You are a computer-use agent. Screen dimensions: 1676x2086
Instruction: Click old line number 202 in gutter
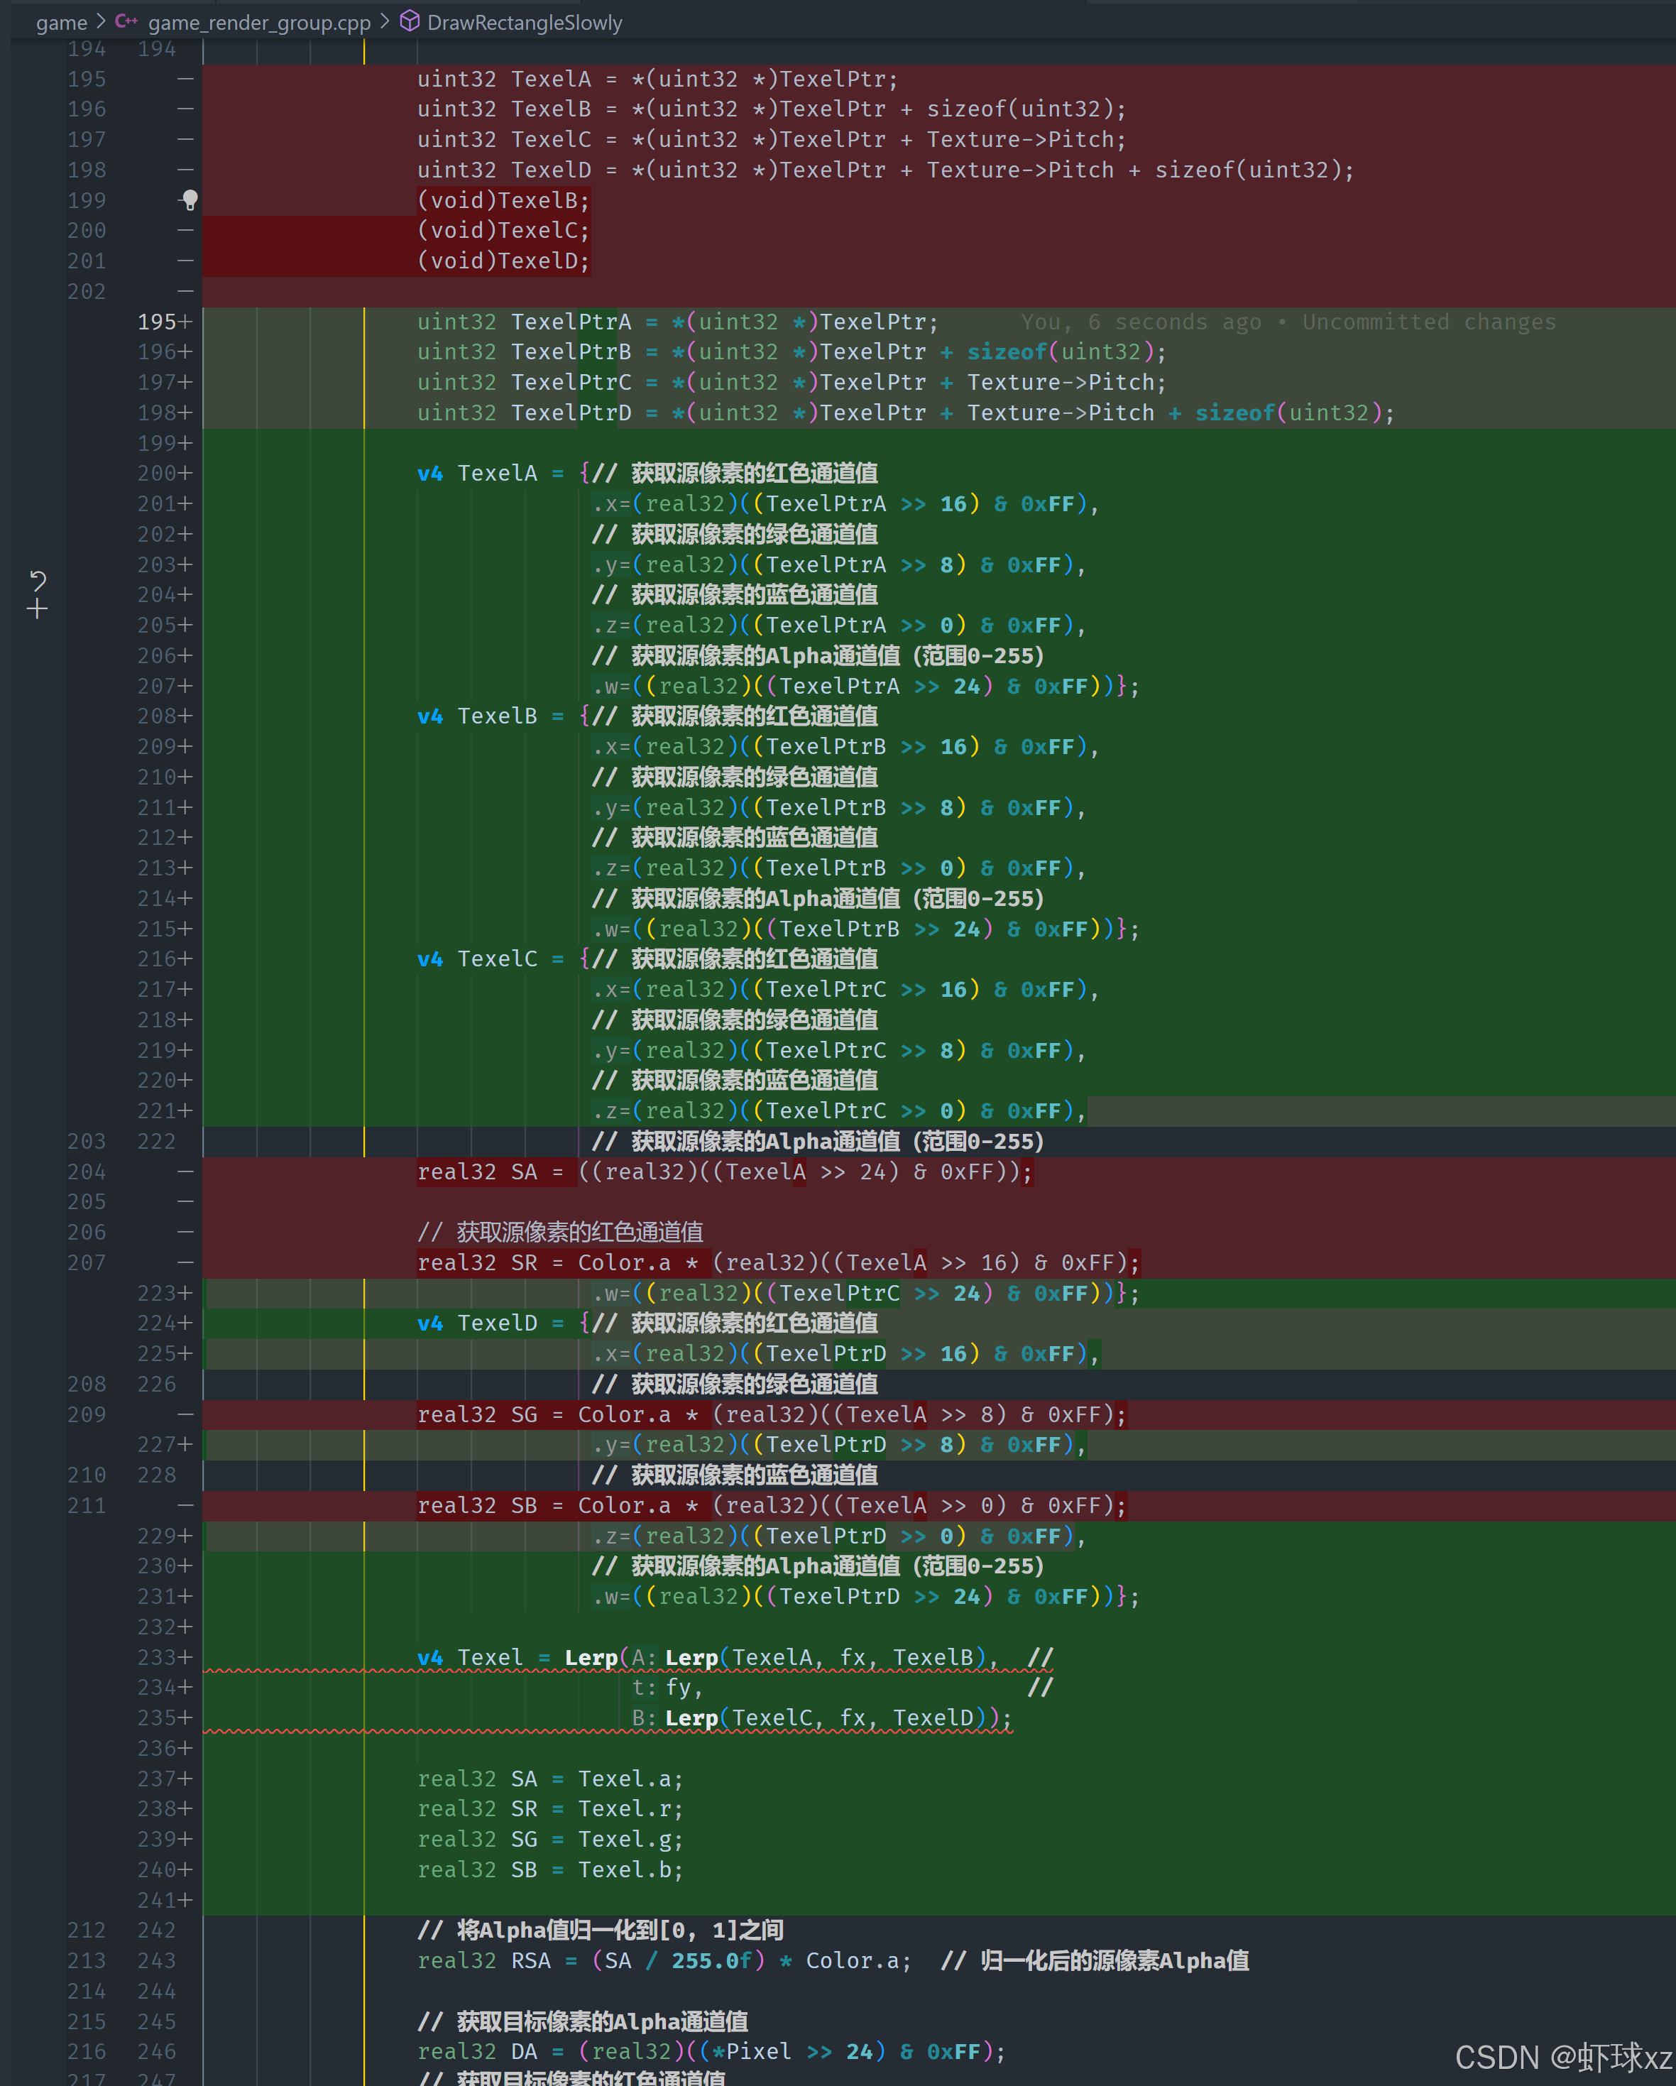click(x=87, y=291)
